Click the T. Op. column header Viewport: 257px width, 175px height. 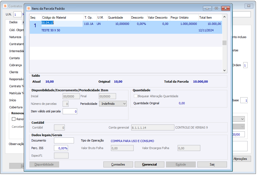coord(90,18)
